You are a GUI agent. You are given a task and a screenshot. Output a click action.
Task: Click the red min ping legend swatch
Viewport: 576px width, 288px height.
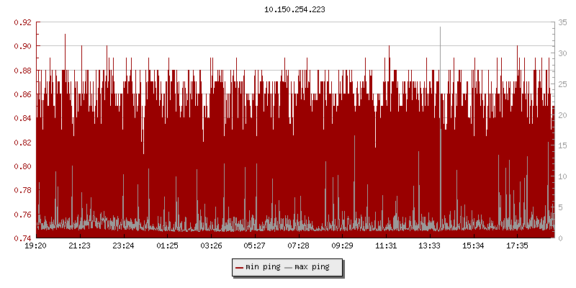click(240, 268)
